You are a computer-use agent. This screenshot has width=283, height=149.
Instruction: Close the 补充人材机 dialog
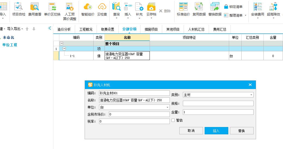[250, 85]
